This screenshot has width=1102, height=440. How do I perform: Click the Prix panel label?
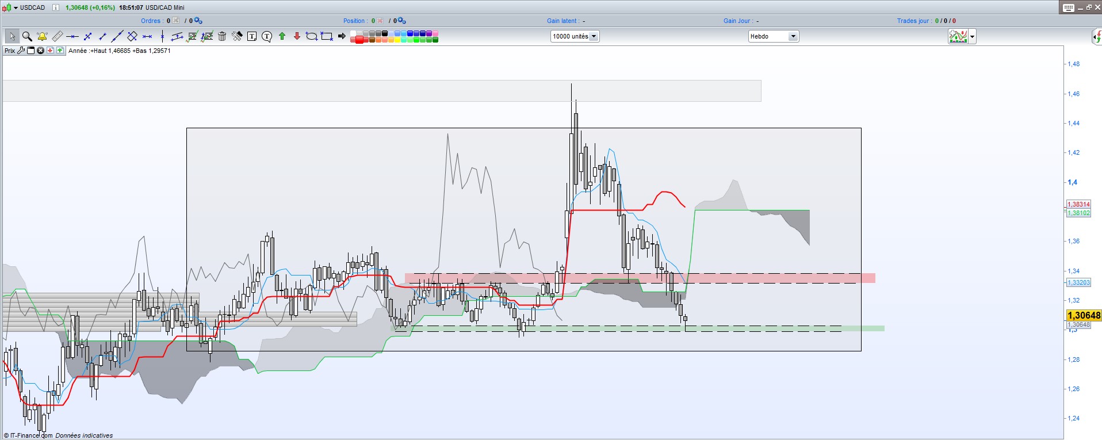[10, 51]
